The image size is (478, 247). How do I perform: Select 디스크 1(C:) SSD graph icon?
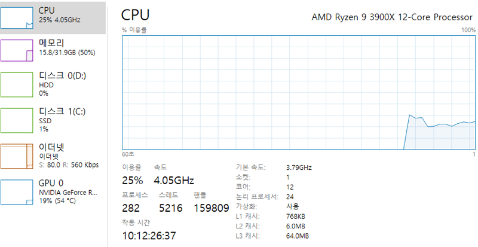(17, 121)
